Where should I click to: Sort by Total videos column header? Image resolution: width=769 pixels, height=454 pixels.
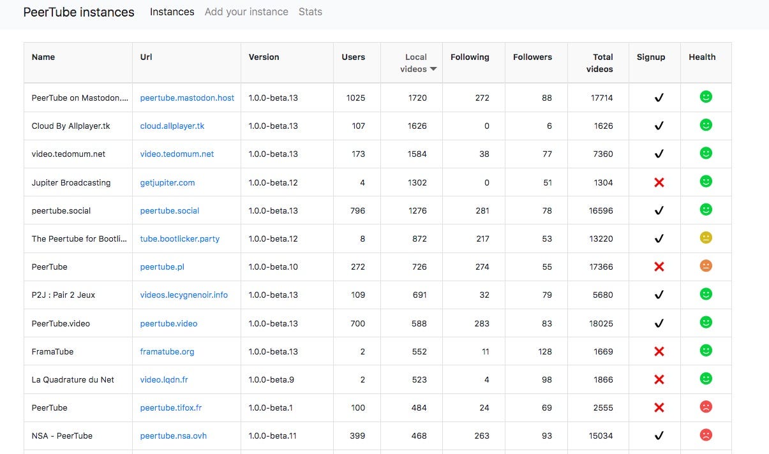point(599,62)
